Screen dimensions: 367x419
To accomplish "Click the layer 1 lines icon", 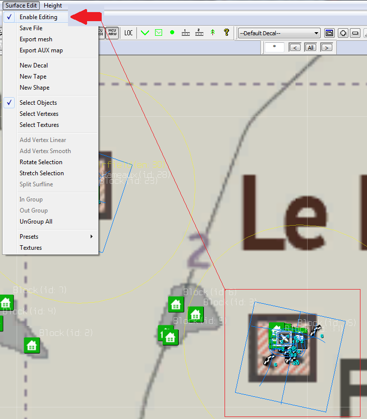I will [x=186, y=33].
